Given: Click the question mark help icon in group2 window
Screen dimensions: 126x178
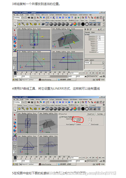Looking at the screenshot, I should (72, 18).
